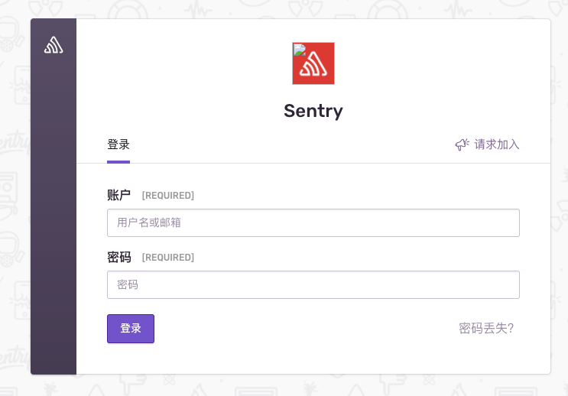Viewport: 568px width, 396px height.
Task: Open the 请求加入 link
Action: (496, 144)
